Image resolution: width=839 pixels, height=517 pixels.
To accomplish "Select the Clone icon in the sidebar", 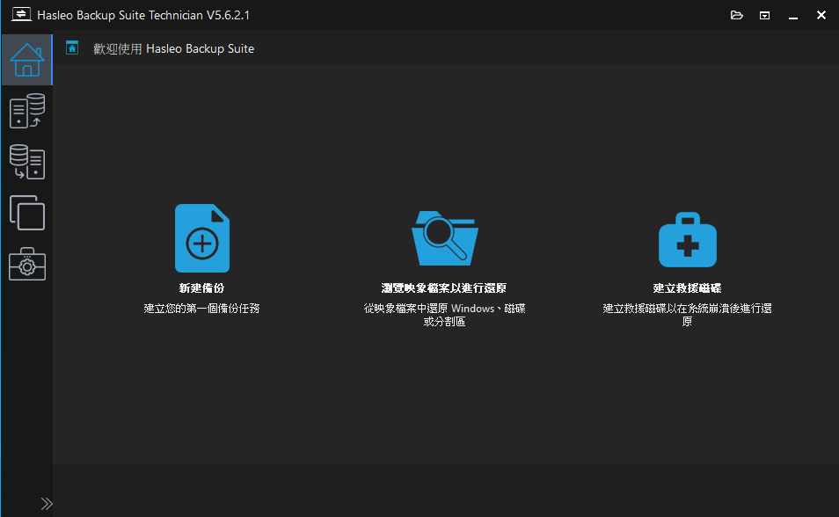I will click(26, 213).
